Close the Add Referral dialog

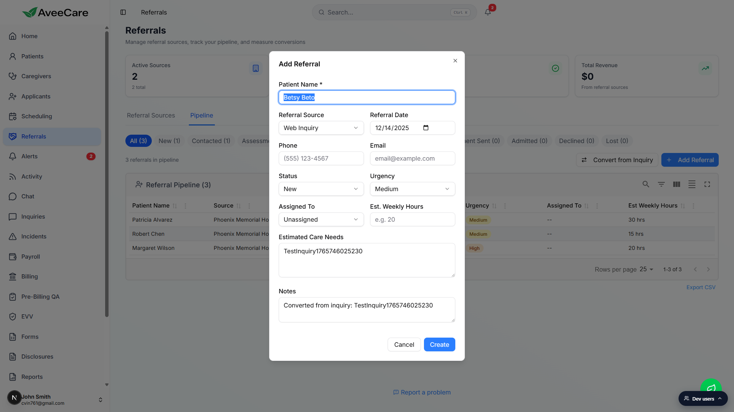(x=455, y=61)
